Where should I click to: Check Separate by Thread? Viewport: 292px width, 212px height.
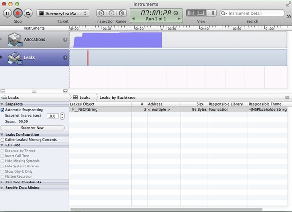pyautogui.click(x=3, y=151)
